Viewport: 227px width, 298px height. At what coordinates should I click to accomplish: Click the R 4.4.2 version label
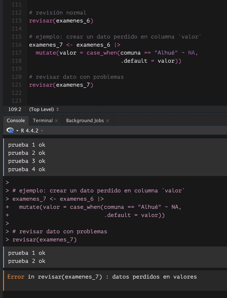tap(30, 131)
